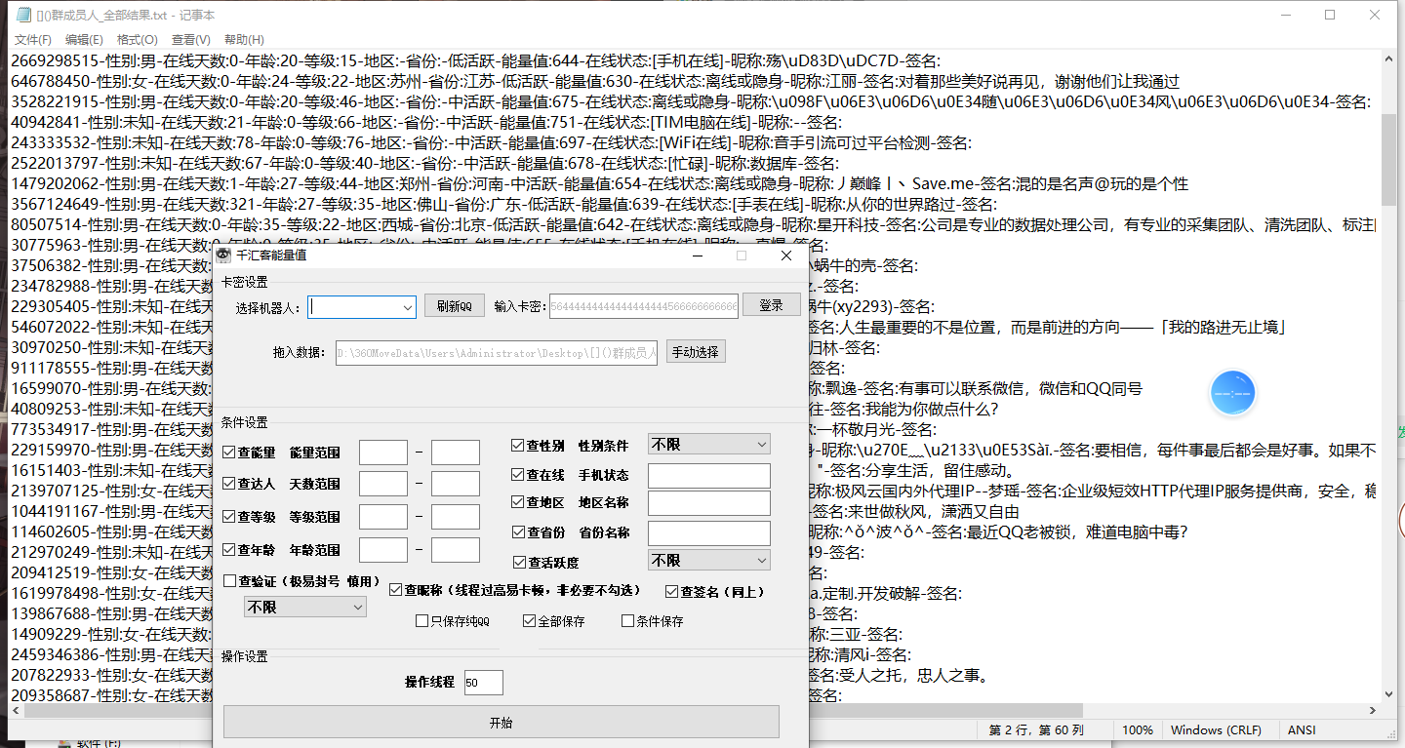This screenshot has height=748, width=1405.
Task: Open the 文件(F) menu in Notepad
Action: point(32,40)
